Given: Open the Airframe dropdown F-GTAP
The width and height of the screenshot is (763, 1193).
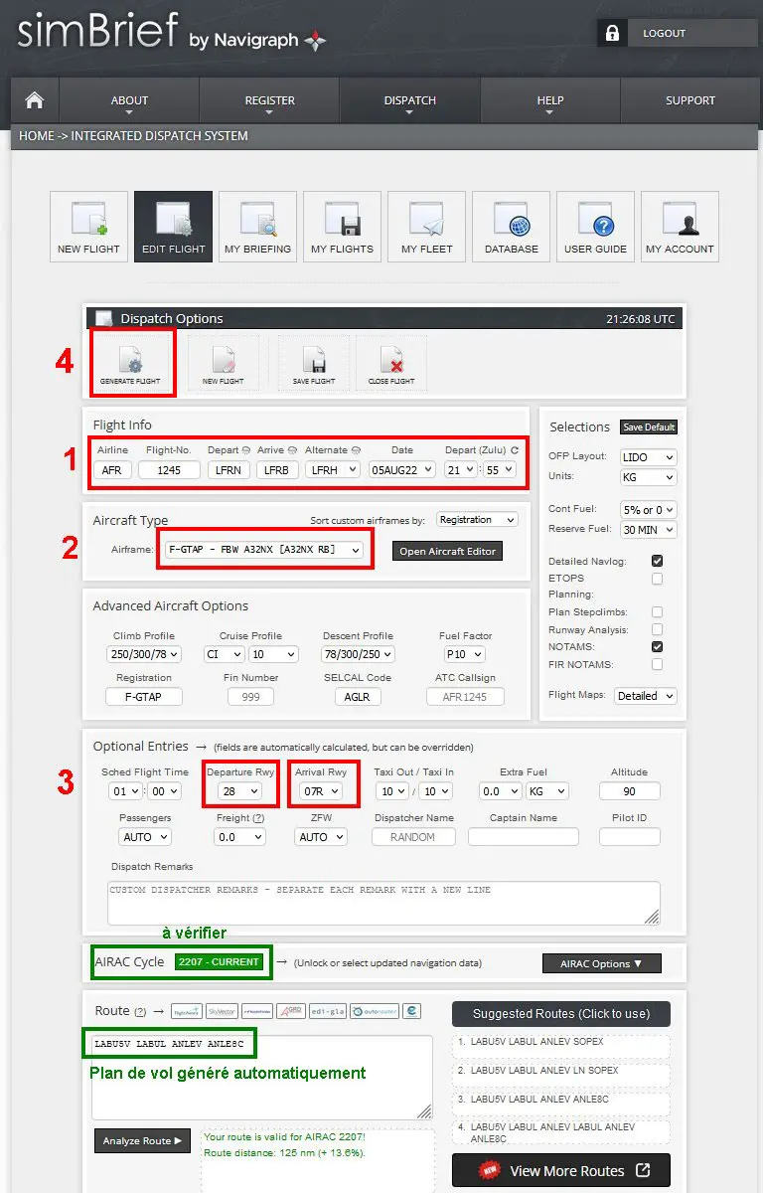Looking at the screenshot, I should tap(264, 550).
